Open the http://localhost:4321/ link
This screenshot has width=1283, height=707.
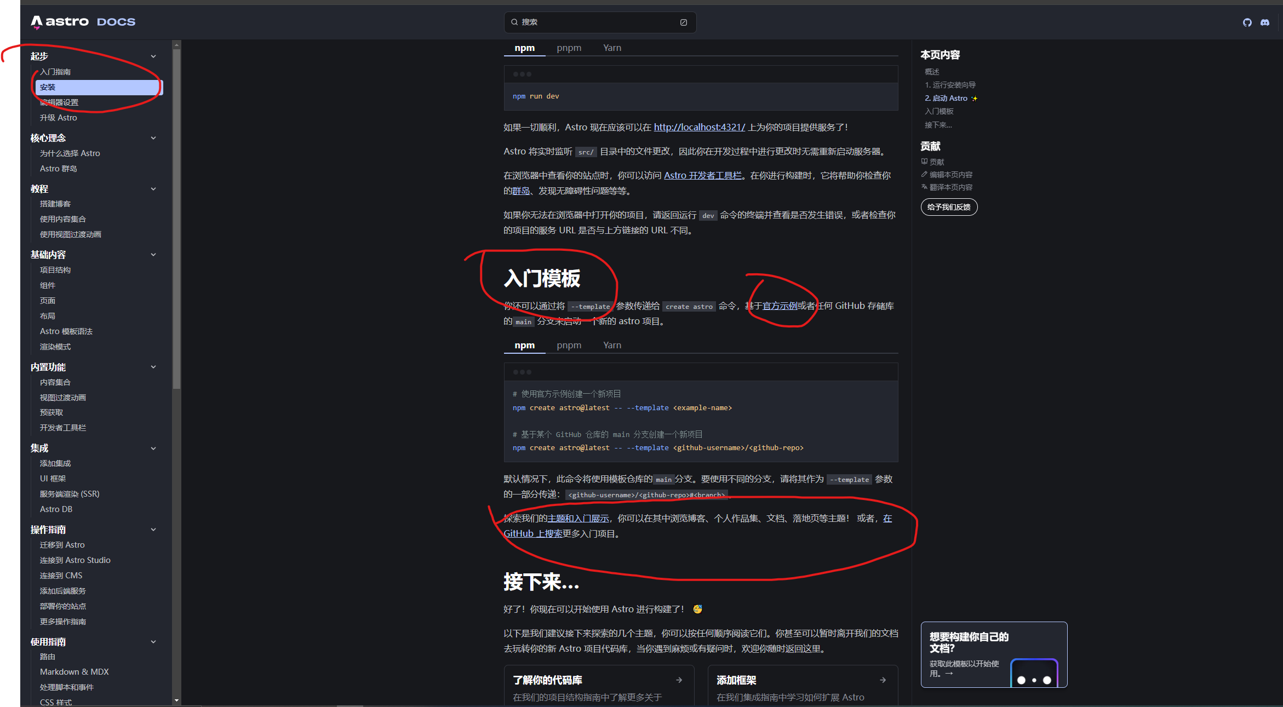coord(699,127)
